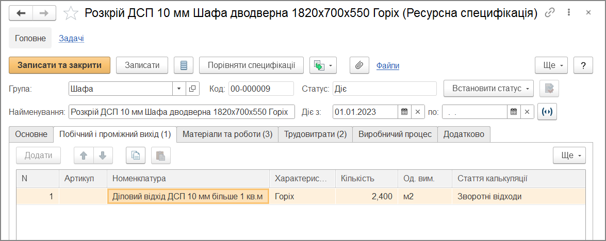
Task: Open the 'Файли' link
Action: (387, 65)
